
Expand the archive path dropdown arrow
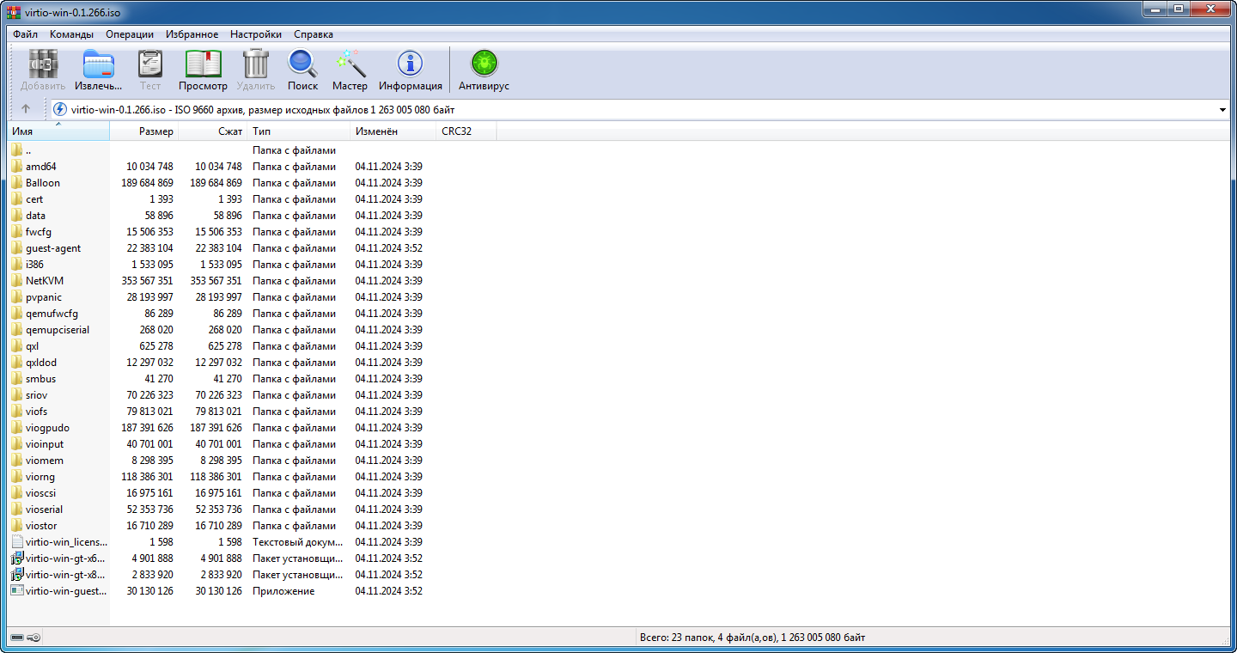[x=1222, y=110]
